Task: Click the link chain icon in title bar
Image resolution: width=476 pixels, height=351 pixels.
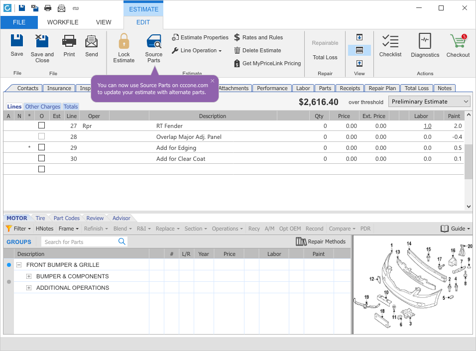Action: [x=76, y=8]
